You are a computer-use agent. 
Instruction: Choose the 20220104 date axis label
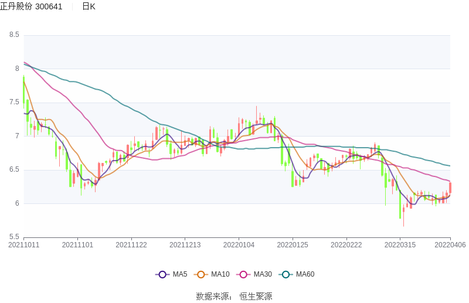click(x=239, y=245)
